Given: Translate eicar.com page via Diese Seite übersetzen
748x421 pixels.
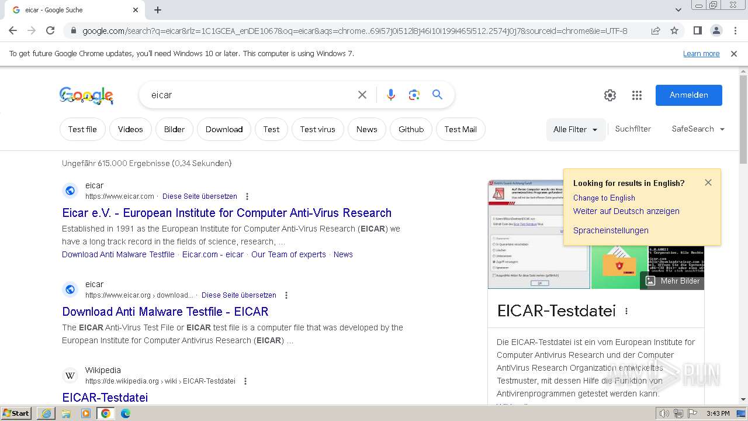Looking at the screenshot, I should [x=200, y=196].
